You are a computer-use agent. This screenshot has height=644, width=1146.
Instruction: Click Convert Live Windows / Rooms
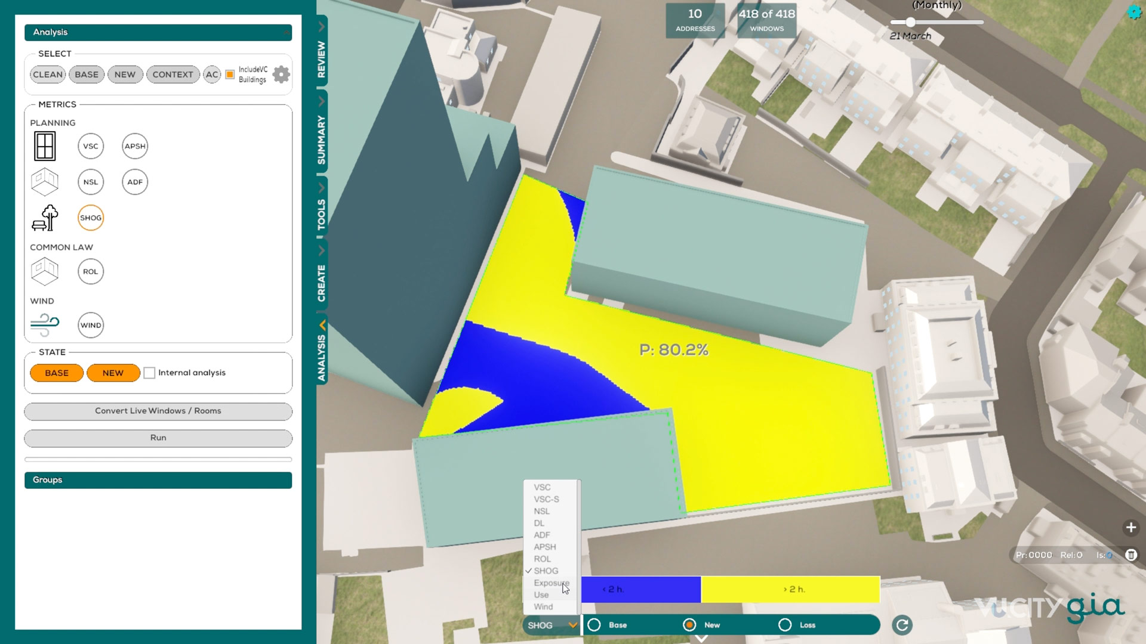tap(158, 411)
